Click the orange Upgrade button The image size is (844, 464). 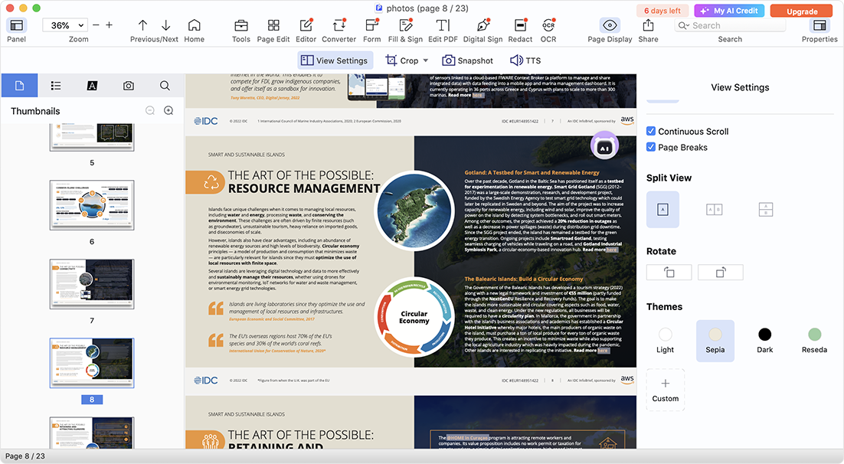pos(802,11)
